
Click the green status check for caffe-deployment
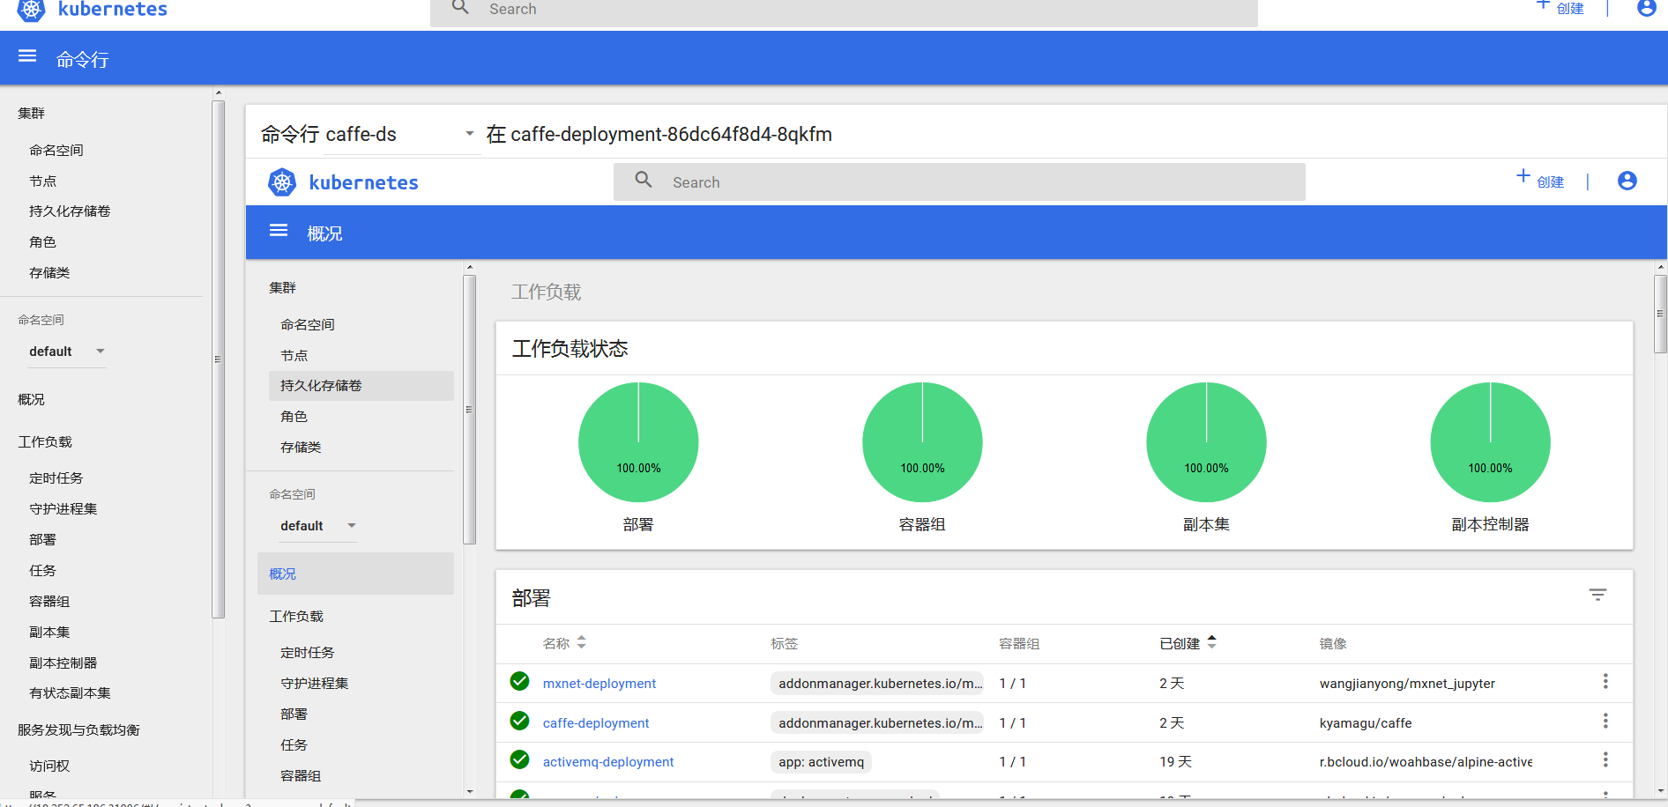point(520,721)
